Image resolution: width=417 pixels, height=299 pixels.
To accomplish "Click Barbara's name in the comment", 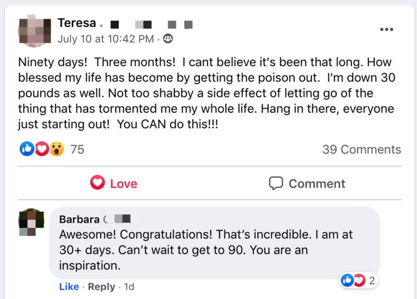I will 79,219.
